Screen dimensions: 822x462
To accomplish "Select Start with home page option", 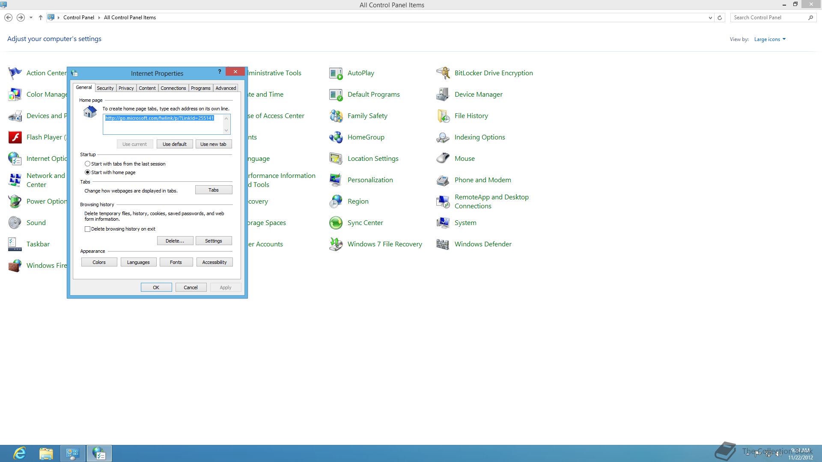I will (87, 172).
